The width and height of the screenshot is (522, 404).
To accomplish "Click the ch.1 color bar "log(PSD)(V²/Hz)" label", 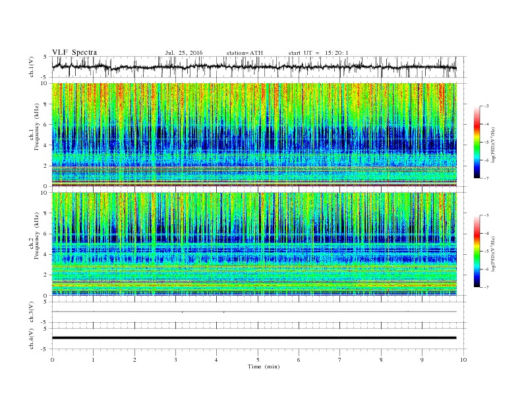I will pos(493,145).
